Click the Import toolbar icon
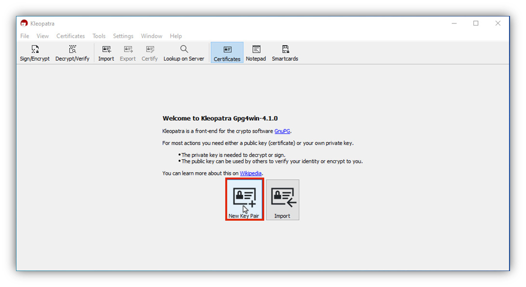The width and height of the screenshot is (526, 287). 106,53
